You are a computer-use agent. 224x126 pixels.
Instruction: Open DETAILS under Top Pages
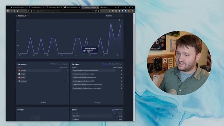[x=97, y=102]
